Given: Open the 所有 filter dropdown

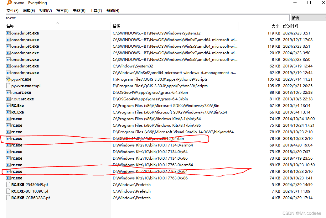Looking at the screenshot, I should 308,18.
